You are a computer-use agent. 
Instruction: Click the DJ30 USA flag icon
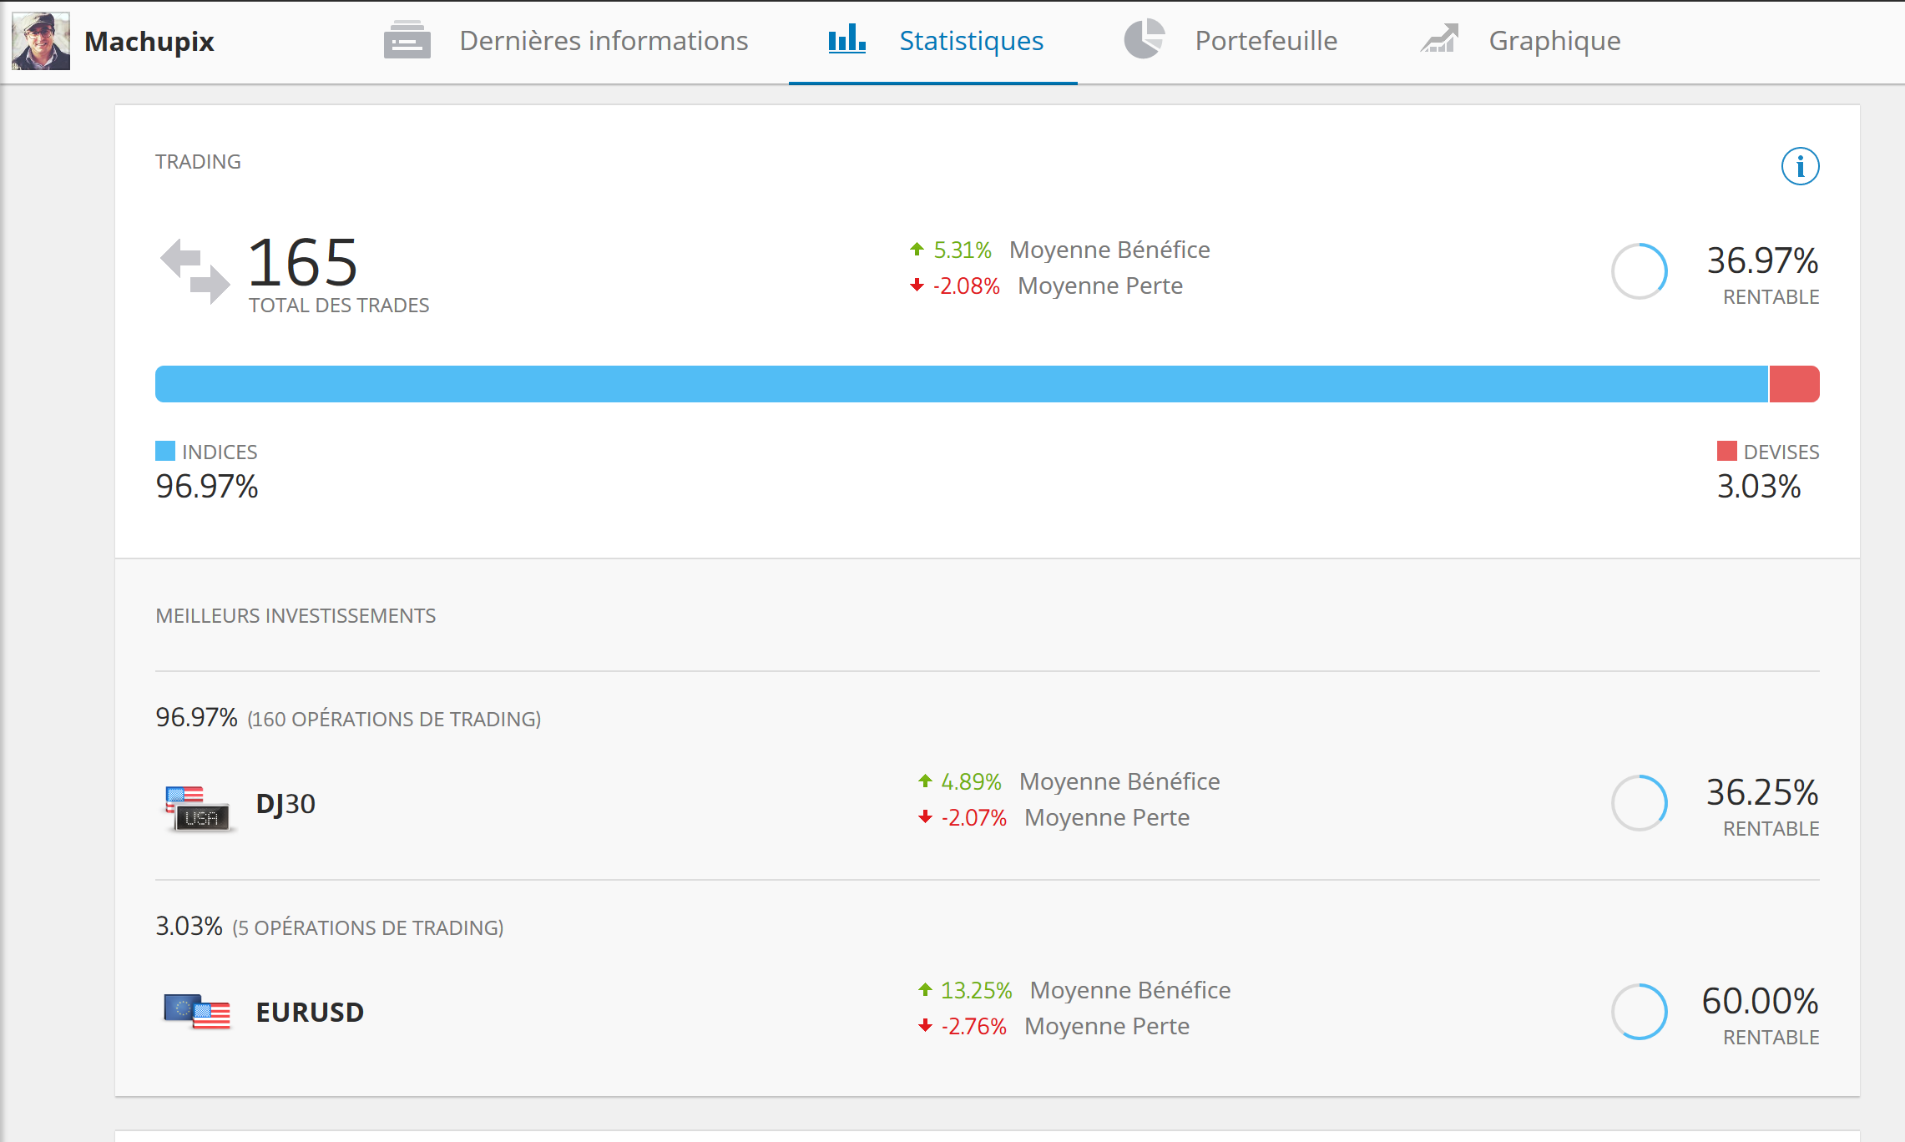point(198,807)
